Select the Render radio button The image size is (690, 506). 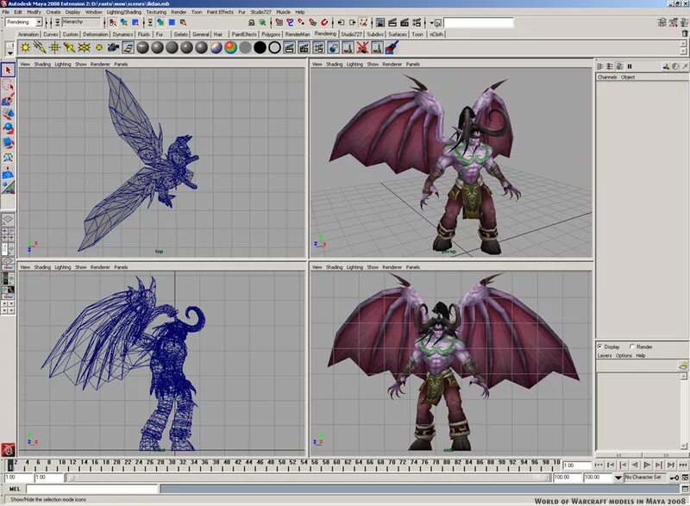(632, 347)
